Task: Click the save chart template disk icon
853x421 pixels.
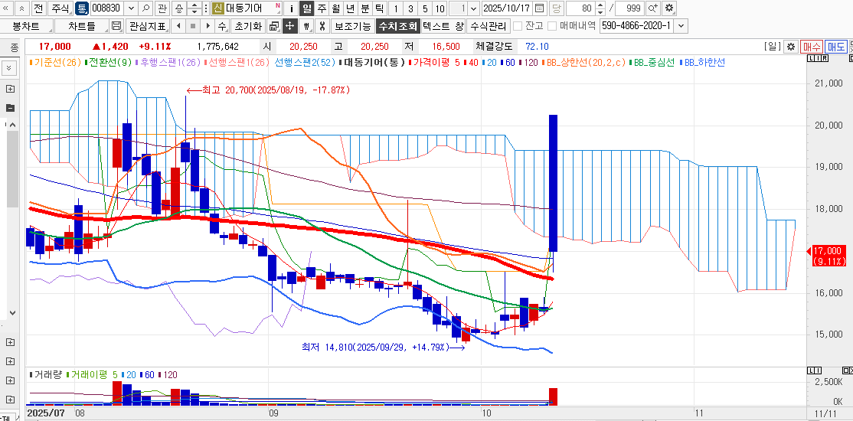Action: [x=116, y=26]
